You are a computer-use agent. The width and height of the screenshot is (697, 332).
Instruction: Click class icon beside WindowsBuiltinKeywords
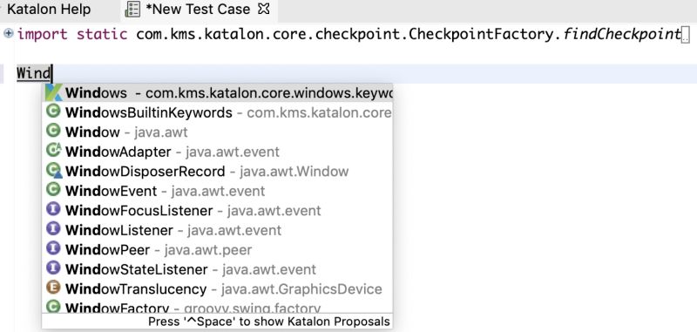(53, 112)
